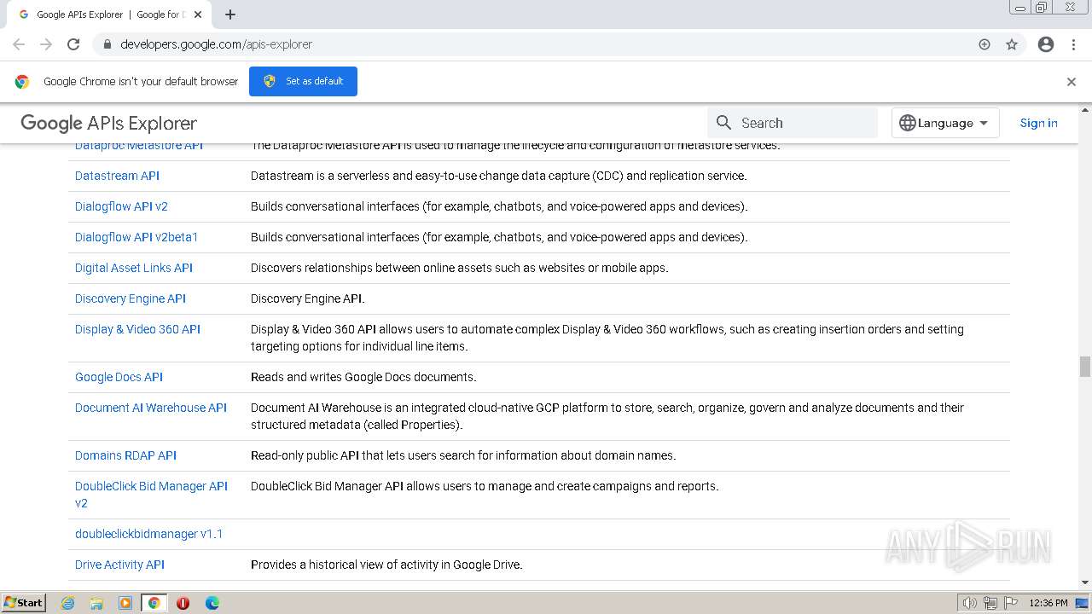The image size is (1092, 614).
Task: Open Google Docs API link
Action: [x=119, y=377]
